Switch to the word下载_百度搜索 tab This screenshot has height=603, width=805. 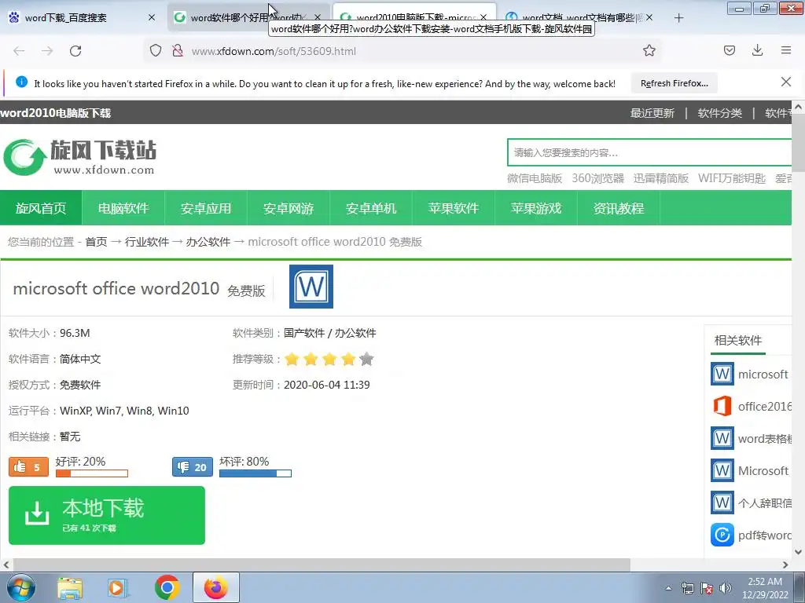coord(82,17)
